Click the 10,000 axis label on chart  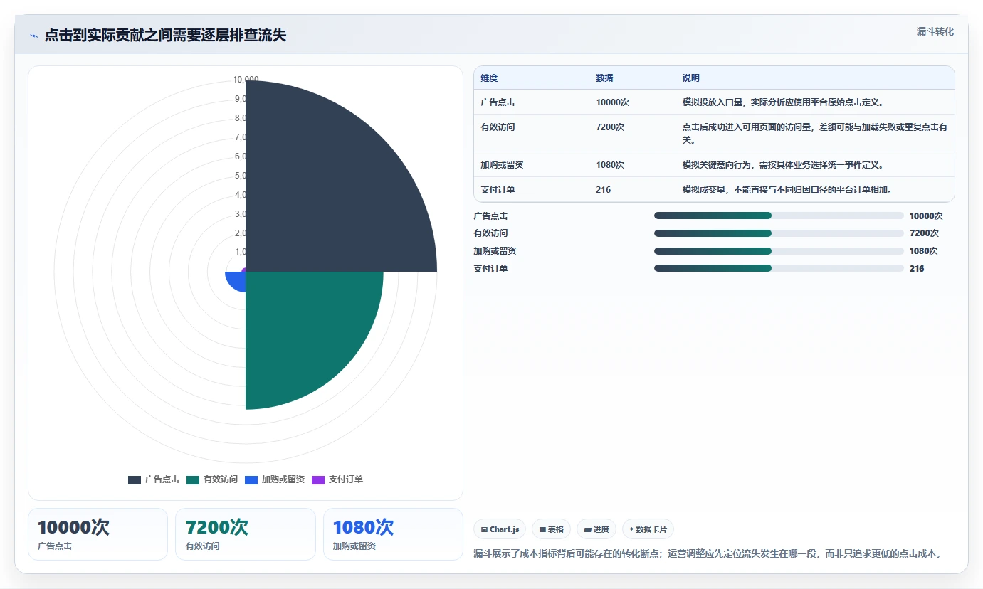click(x=246, y=80)
